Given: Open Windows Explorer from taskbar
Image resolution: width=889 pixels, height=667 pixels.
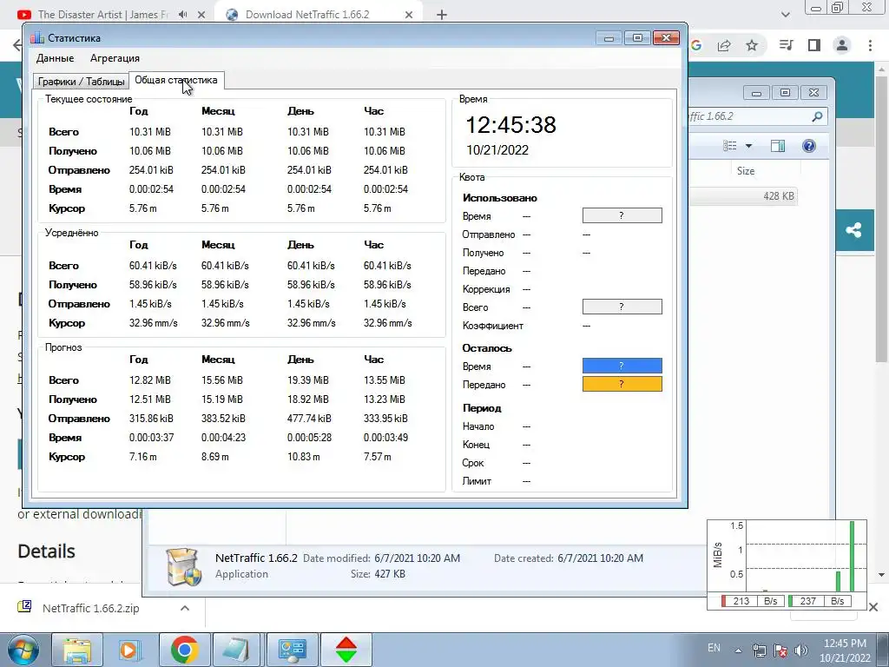Looking at the screenshot, I should coord(77,650).
